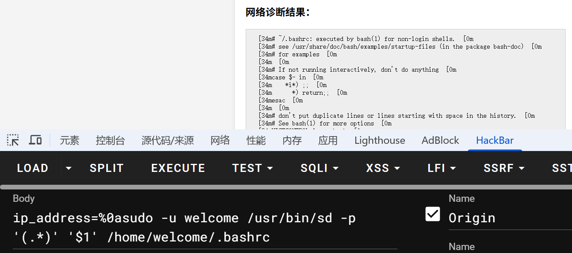The width and height of the screenshot is (572, 253).
Task: Uncheck the Origin header checkbox
Action: (x=433, y=214)
